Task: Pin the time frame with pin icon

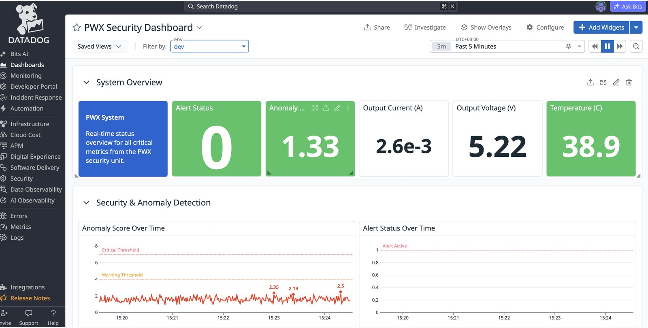Action: click(x=569, y=47)
